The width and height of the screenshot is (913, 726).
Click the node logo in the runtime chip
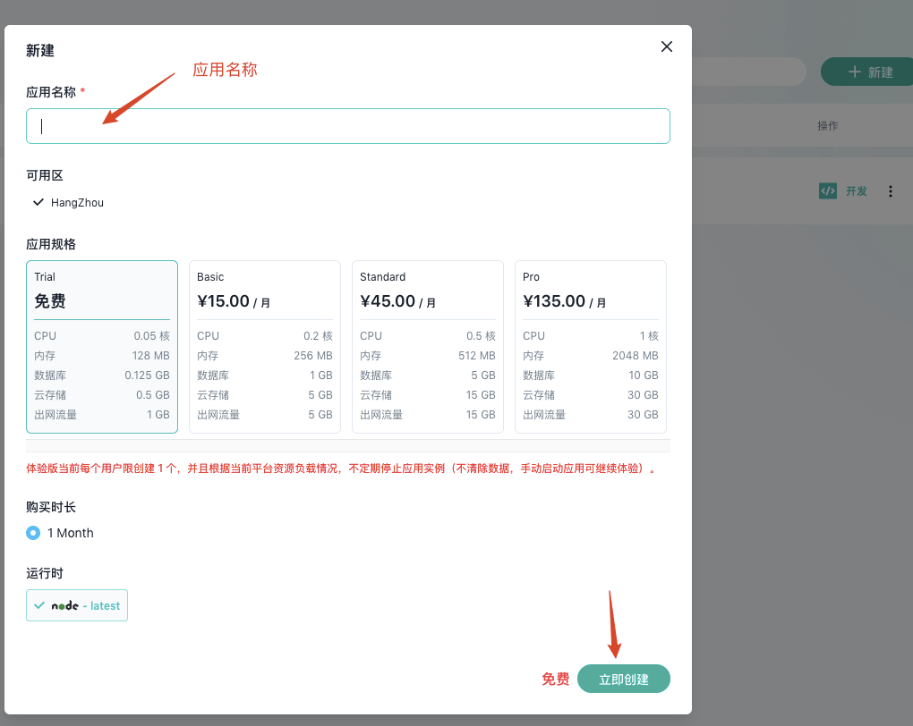coord(64,605)
